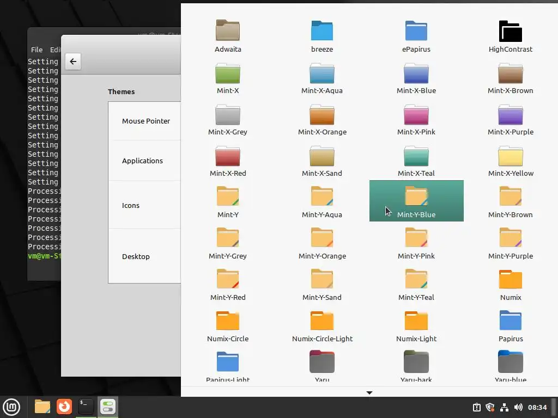Screen dimensions: 558x418
Task: Select the Mint-X-Brown icon theme
Action: (x=511, y=77)
